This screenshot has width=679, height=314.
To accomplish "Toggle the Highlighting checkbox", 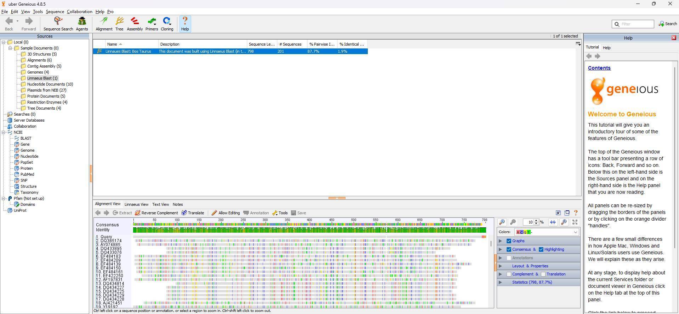I will (541, 249).
